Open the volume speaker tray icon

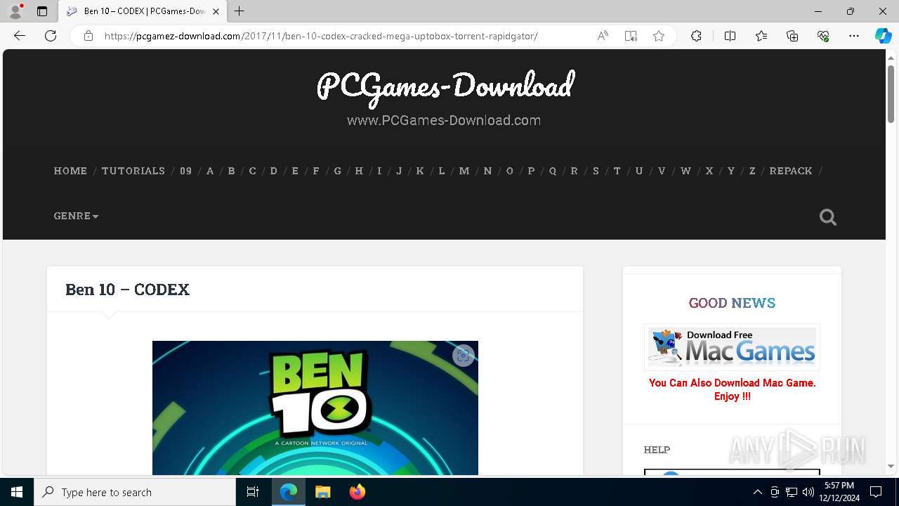pos(808,492)
